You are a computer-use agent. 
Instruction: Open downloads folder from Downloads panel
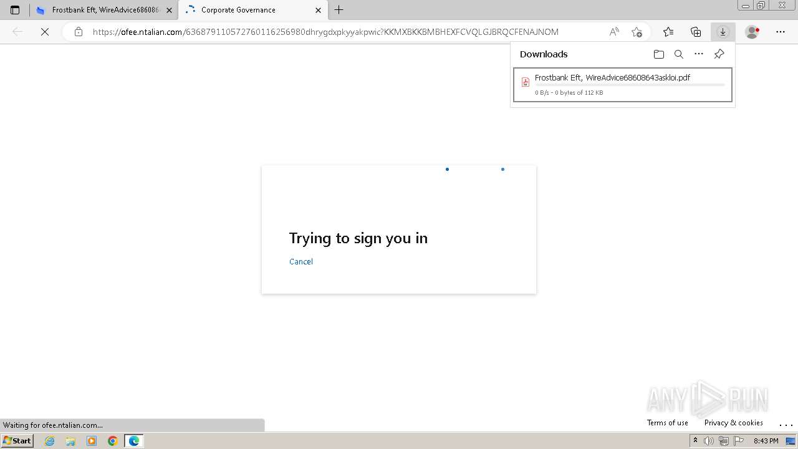tap(659, 54)
